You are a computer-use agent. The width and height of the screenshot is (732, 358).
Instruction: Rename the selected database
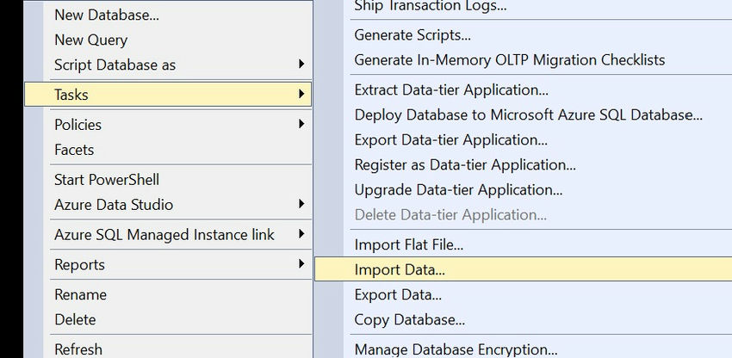tap(80, 294)
